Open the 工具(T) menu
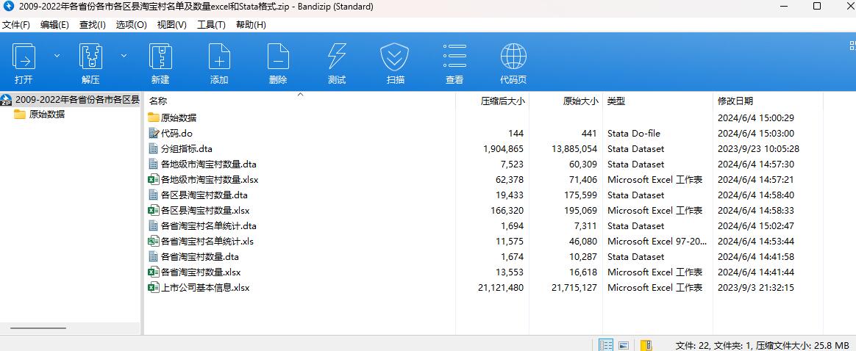Image resolution: width=856 pixels, height=351 pixels. click(x=211, y=24)
